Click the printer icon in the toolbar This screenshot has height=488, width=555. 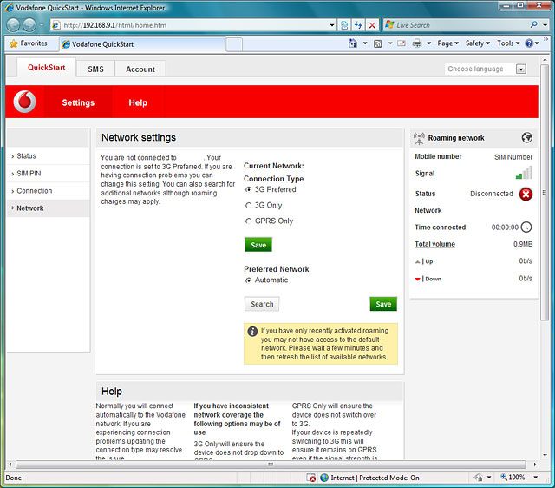pyautogui.click(x=417, y=43)
